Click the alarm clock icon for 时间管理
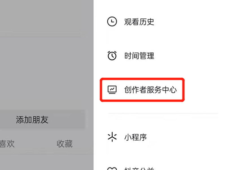 (x=112, y=56)
